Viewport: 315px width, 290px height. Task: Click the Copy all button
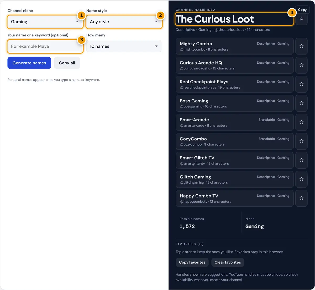[x=67, y=63]
